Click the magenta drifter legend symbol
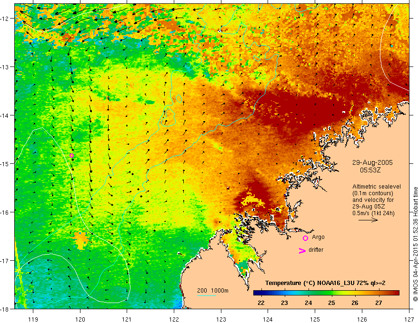Viewport: 419px width, 323px height. (302, 250)
